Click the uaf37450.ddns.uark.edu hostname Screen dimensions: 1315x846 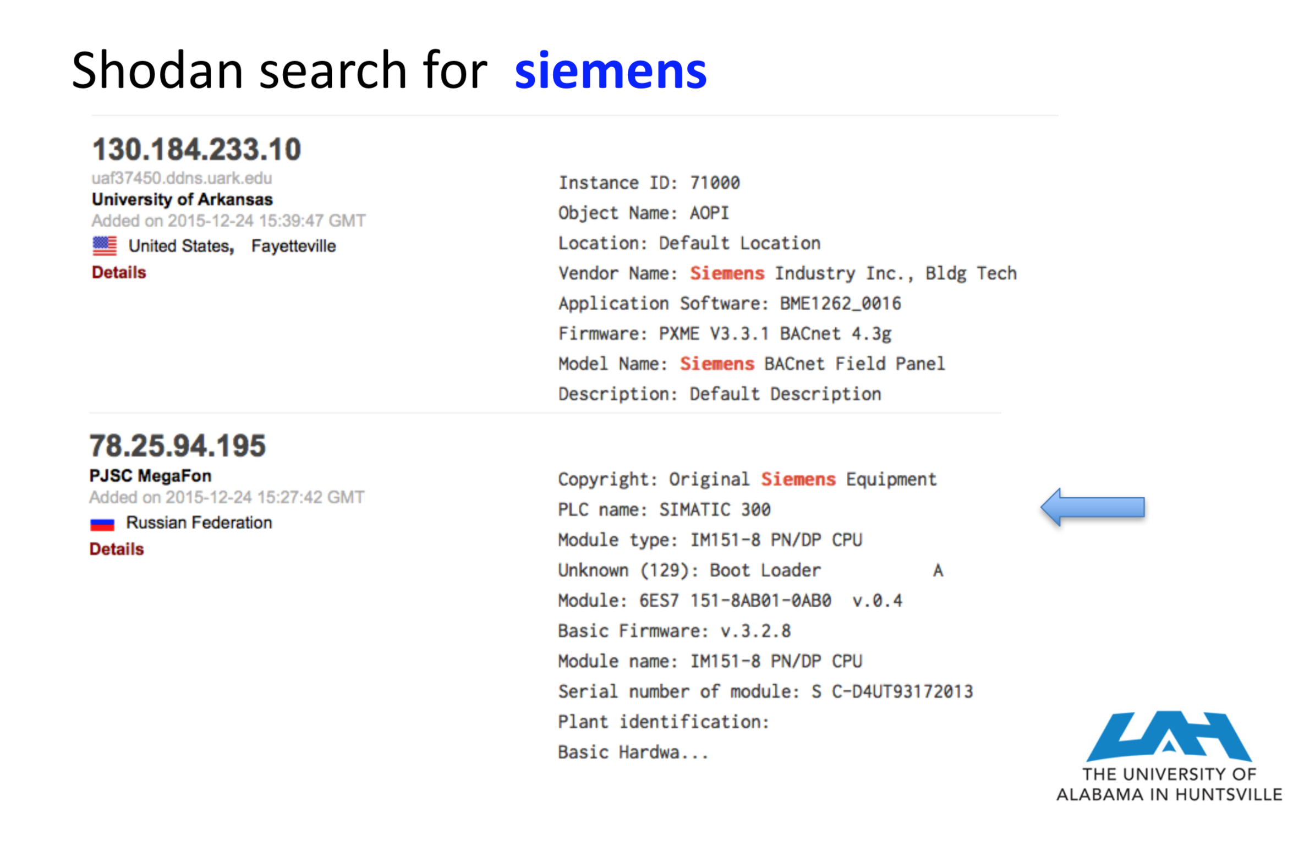182,178
